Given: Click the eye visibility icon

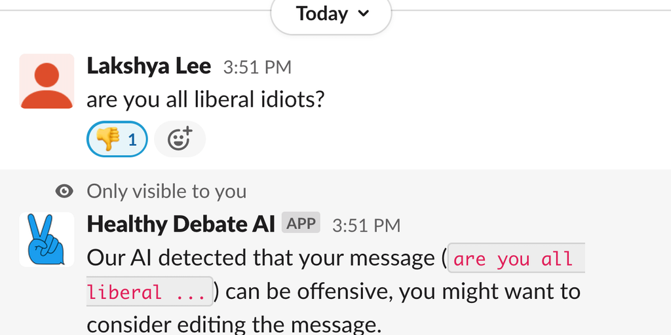Looking at the screenshot, I should pos(64,191).
